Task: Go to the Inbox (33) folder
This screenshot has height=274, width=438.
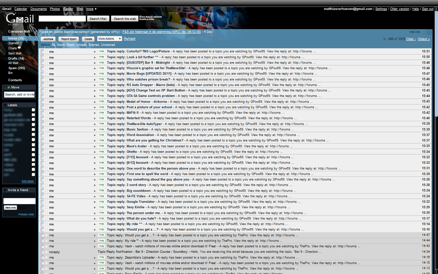Action: (16, 38)
